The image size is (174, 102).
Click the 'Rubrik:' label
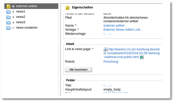point(70,62)
